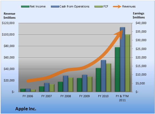Click the "Apple Inc." chart title
The image size is (155, 114).
(26, 109)
